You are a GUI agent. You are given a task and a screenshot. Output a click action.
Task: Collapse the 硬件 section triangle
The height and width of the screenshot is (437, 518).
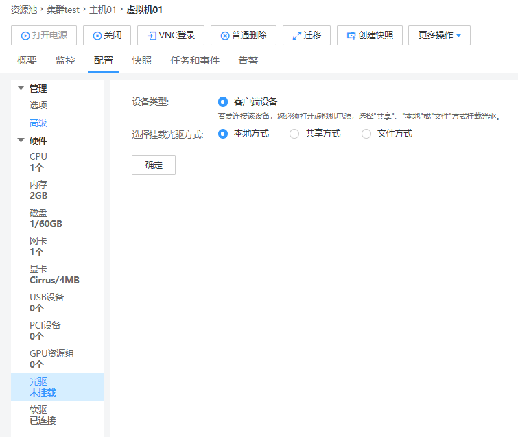click(x=21, y=140)
